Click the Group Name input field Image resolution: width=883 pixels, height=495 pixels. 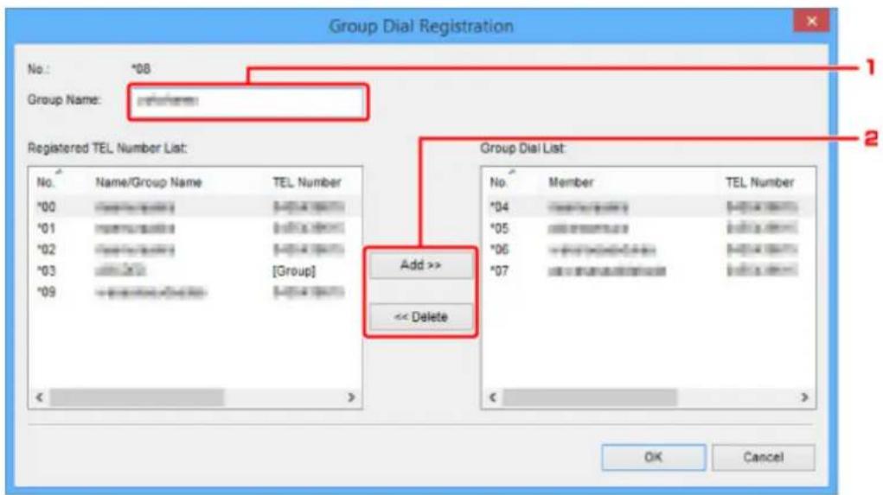point(248,102)
